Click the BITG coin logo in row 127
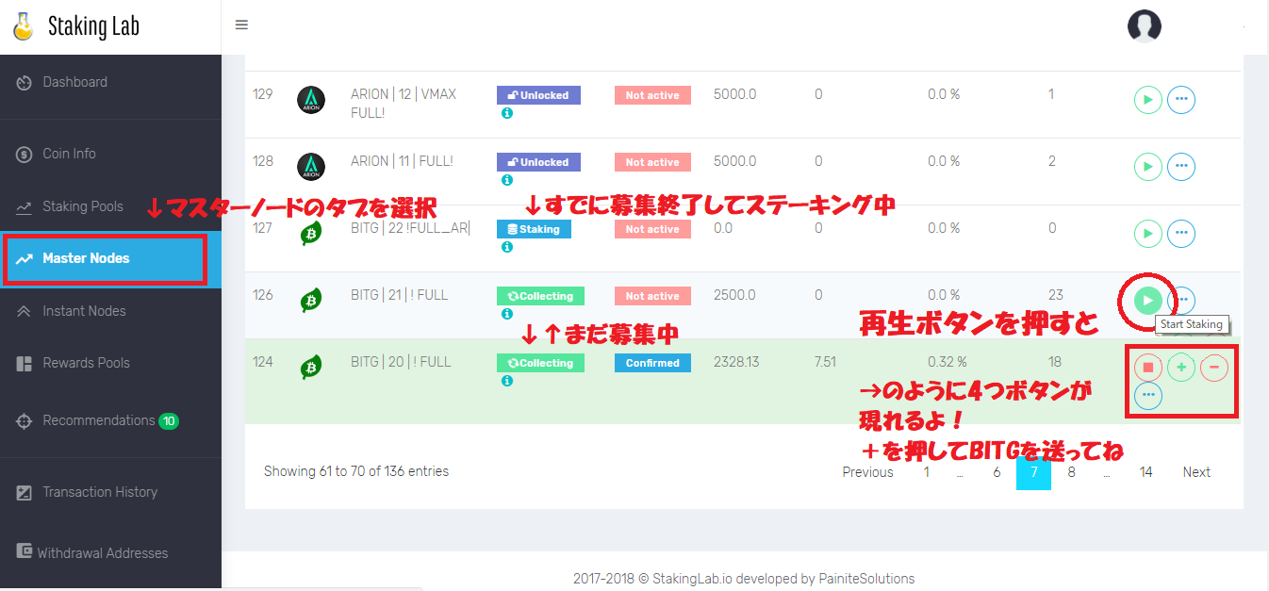The width and height of the screenshot is (1269, 591). click(x=311, y=233)
